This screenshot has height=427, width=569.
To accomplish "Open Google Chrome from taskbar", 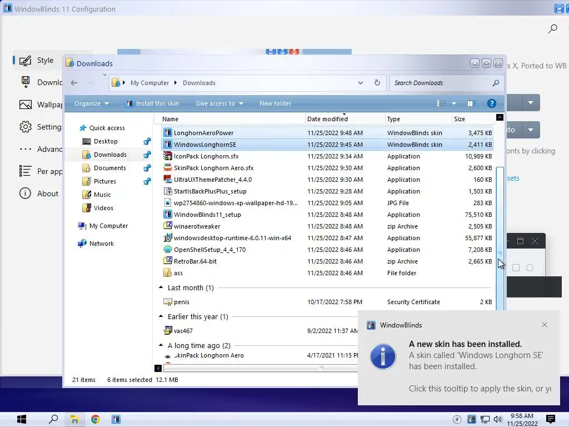I will tap(96, 419).
